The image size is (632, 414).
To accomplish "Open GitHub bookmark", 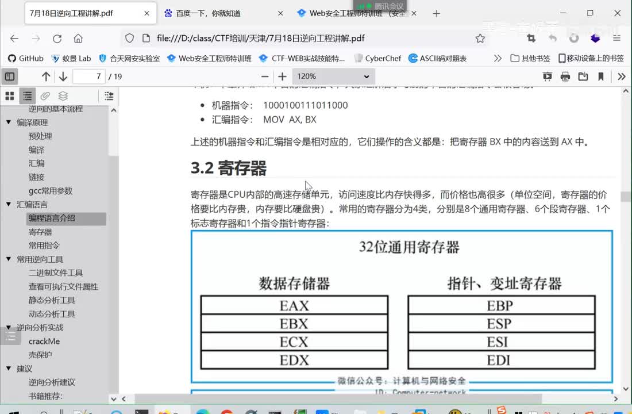I will click(25, 59).
